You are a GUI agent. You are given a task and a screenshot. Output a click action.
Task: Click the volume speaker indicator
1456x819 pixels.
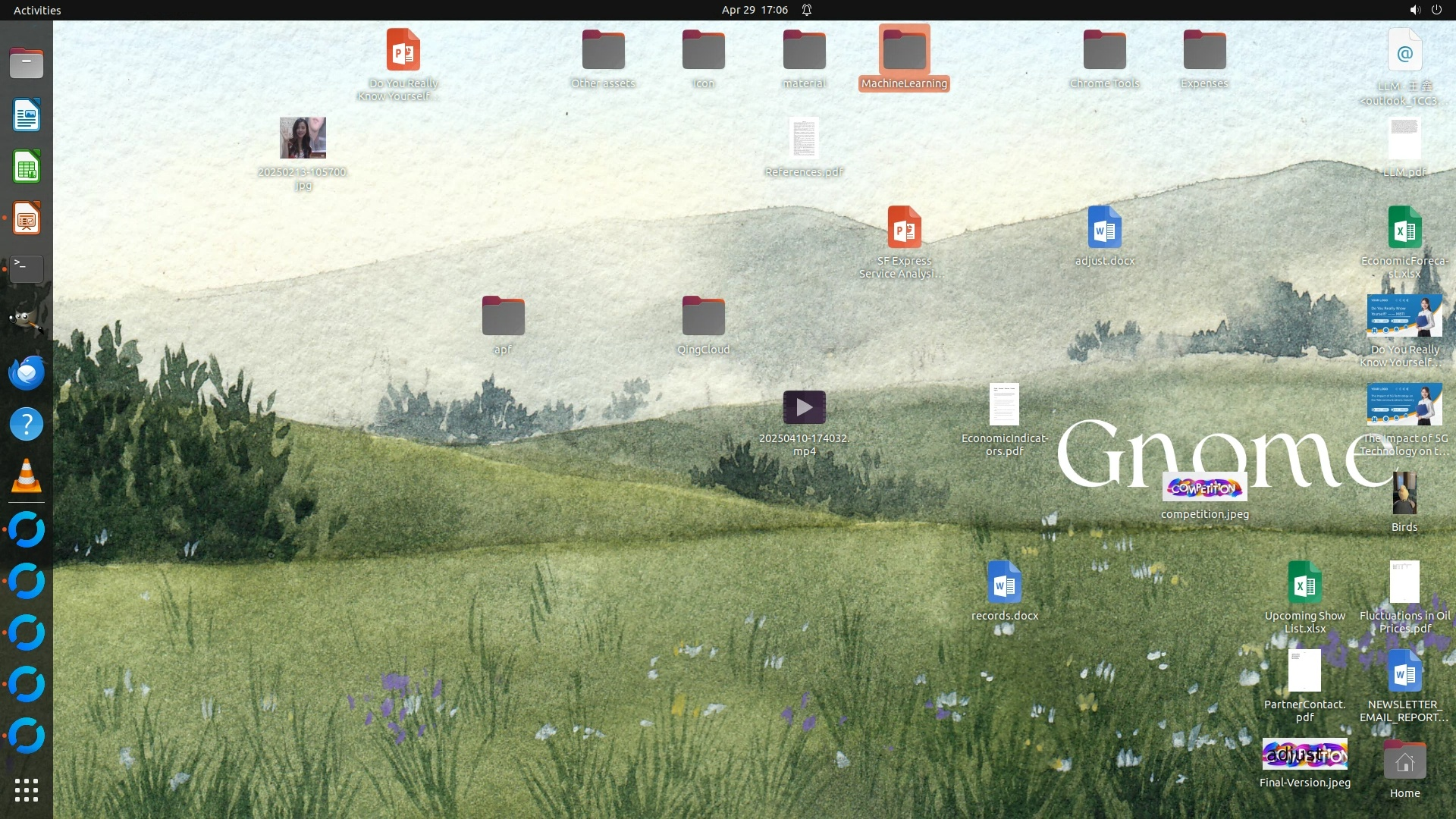point(1414,10)
